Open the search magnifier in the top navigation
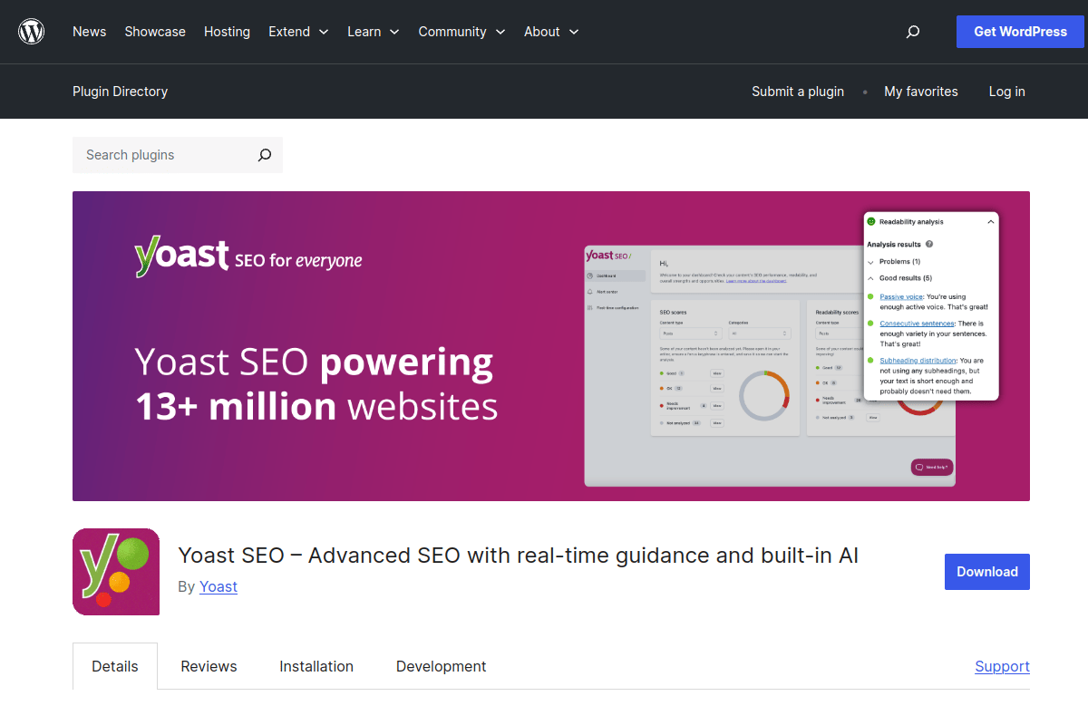This screenshot has height=725, width=1088. (x=912, y=32)
